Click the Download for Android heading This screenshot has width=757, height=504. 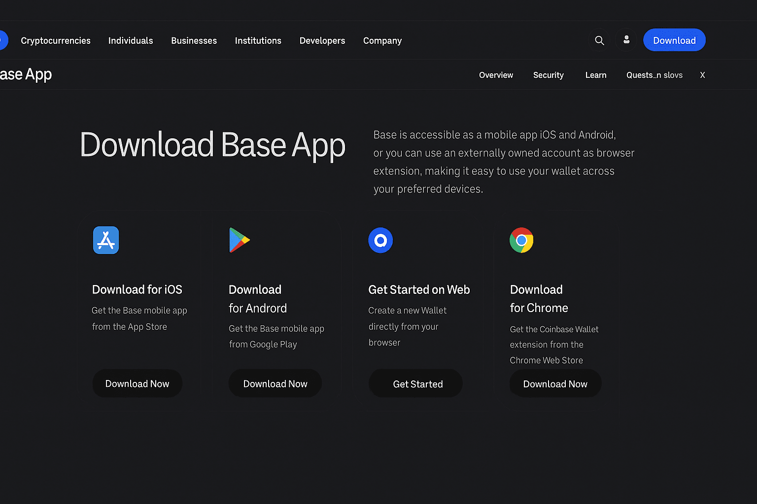[258, 299]
